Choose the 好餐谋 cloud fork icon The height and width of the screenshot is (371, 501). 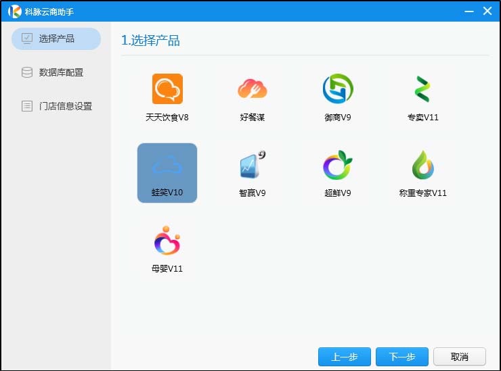252,89
